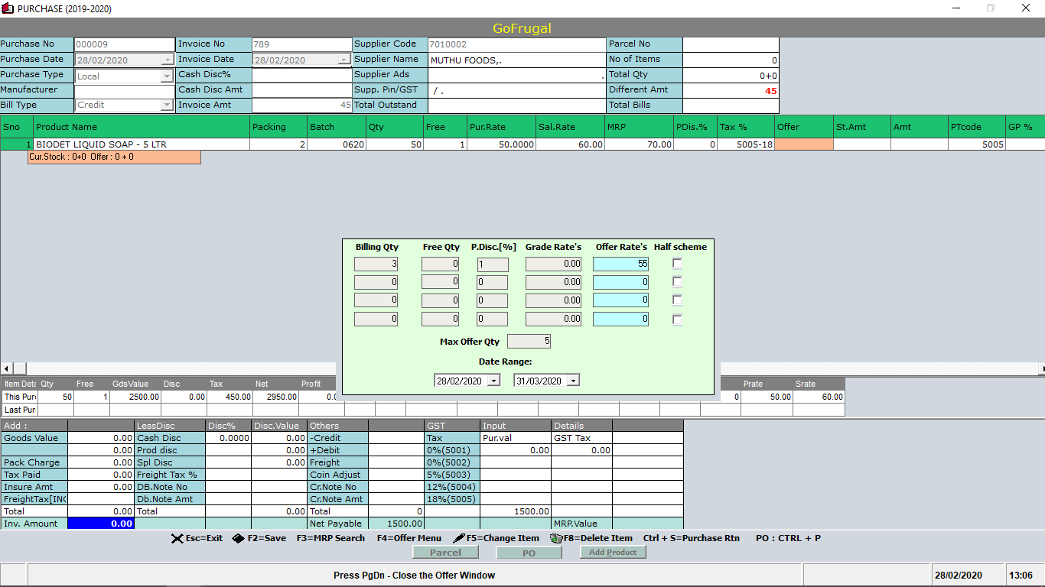This screenshot has width=1045, height=587.
Task: Click the Cur.Stock : 0+0 Offer info bar
Action: click(115, 157)
